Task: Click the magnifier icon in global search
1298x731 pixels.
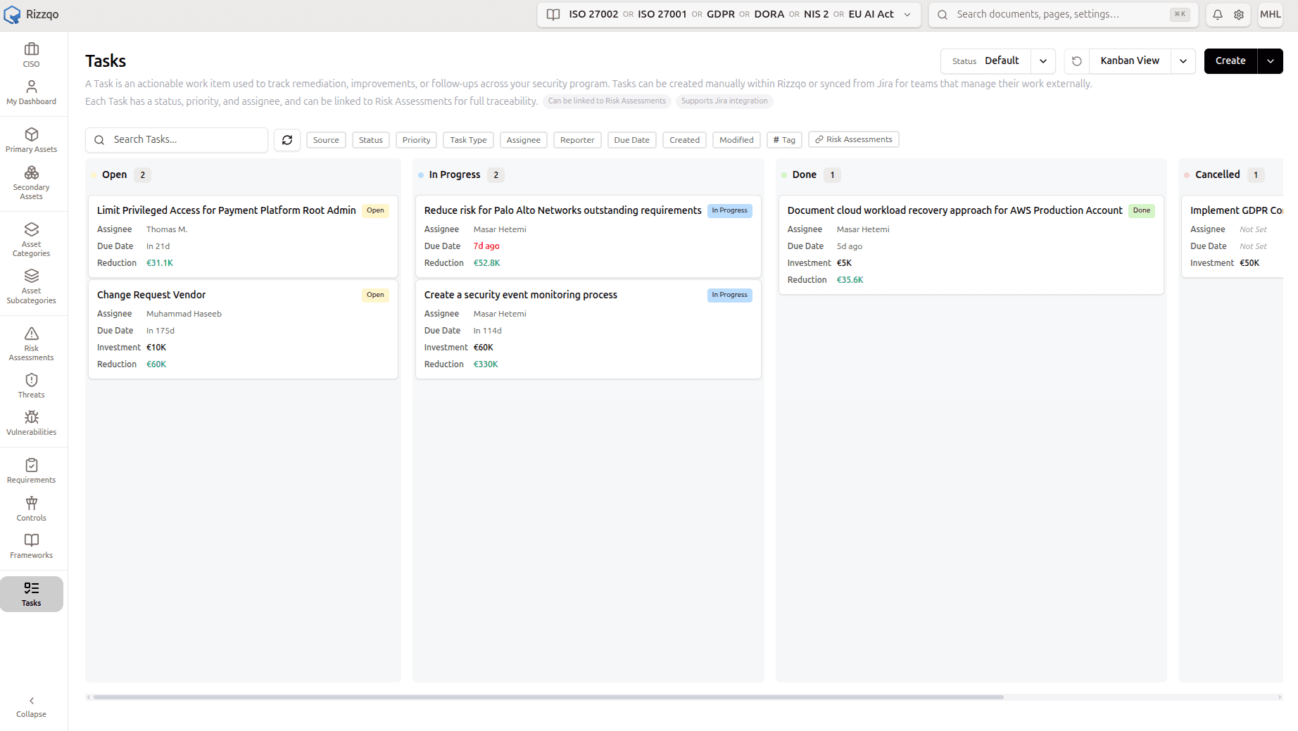Action: (x=943, y=15)
